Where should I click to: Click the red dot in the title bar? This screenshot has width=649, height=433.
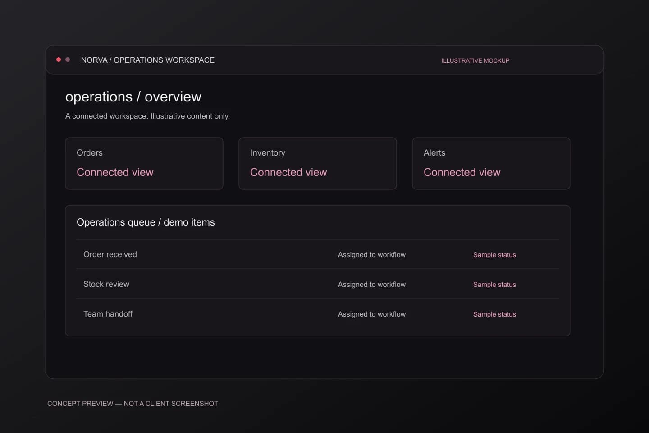(x=59, y=60)
